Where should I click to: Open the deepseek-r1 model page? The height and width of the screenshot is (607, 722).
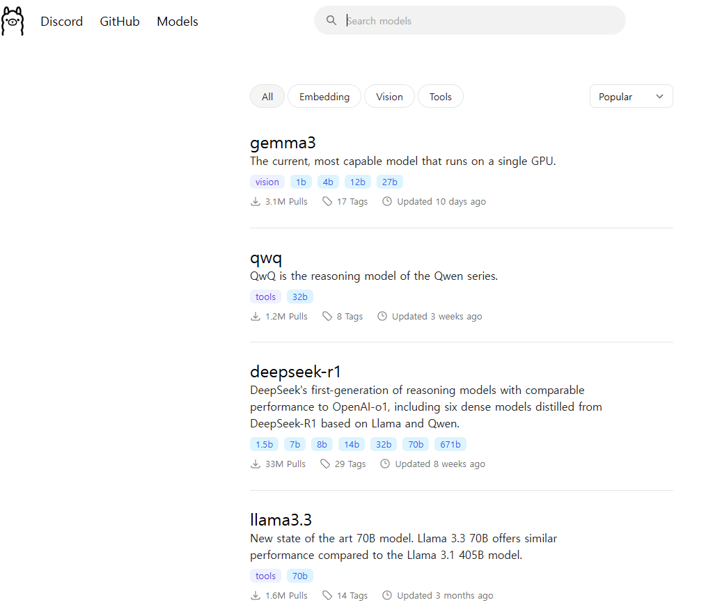pos(295,372)
